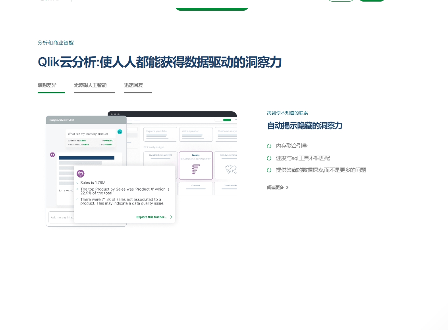Image resolution: width=448 pixels, height=330 pixels.
Task: Click the 内存联合引擎 list item text
Action: [292, 146]
